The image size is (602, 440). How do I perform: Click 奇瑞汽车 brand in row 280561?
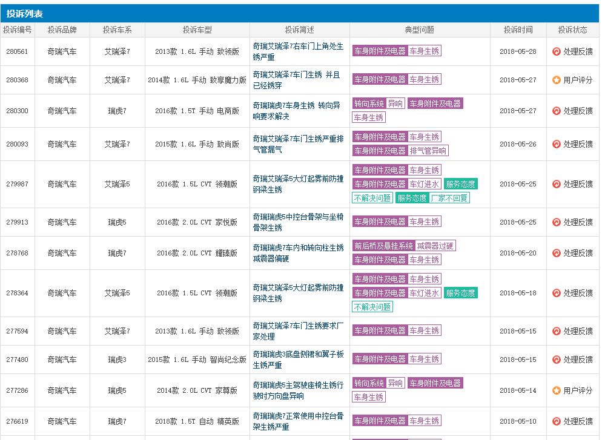click(62, 51)
